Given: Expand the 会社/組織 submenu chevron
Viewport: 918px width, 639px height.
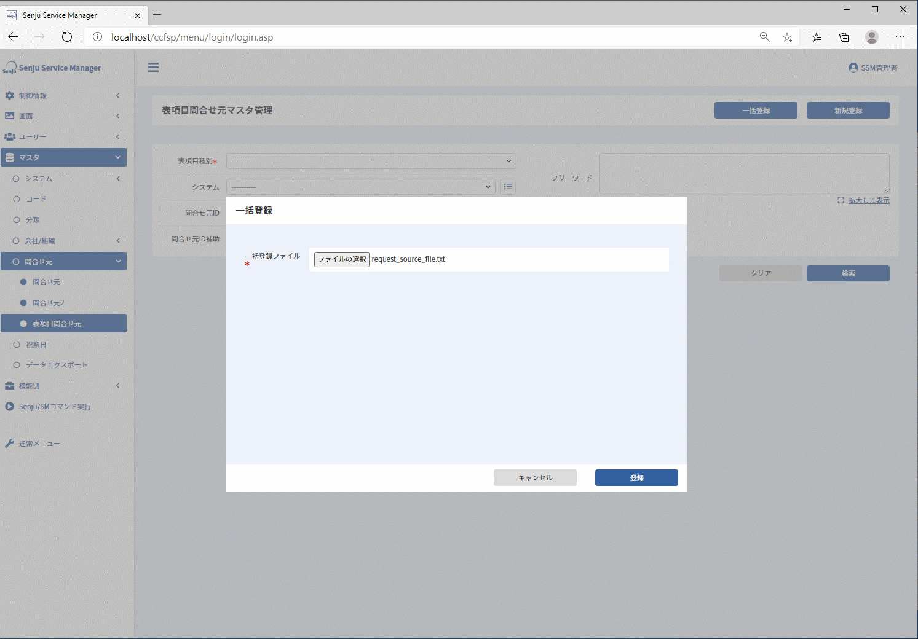Looking at the screenshot, I should [x=117, y=241].
